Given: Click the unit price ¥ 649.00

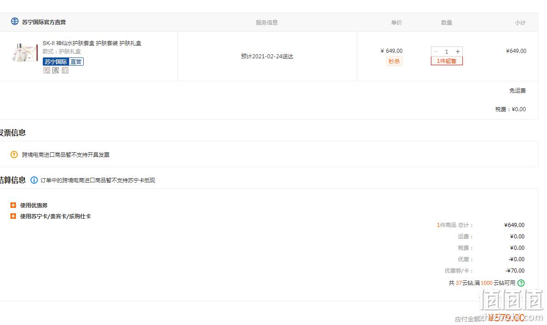Looking at the screenshot, I should [391, 51].
